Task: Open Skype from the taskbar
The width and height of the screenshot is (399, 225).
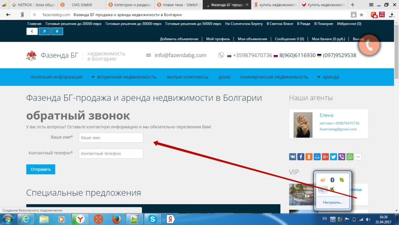Action: pyautogui.click(x=152, y=219)
